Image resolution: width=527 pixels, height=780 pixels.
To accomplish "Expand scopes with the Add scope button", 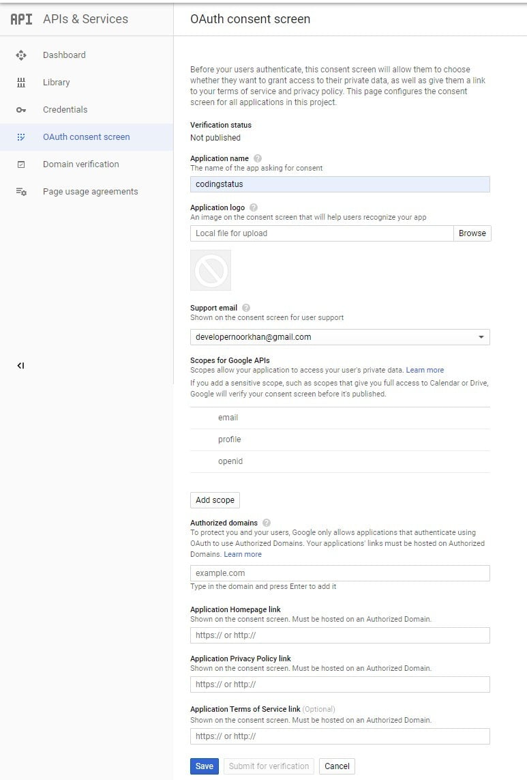I will coord(215,500).
